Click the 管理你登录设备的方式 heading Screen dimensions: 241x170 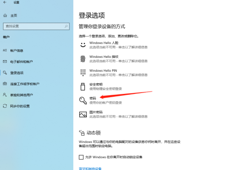click(x=102, y=26)
